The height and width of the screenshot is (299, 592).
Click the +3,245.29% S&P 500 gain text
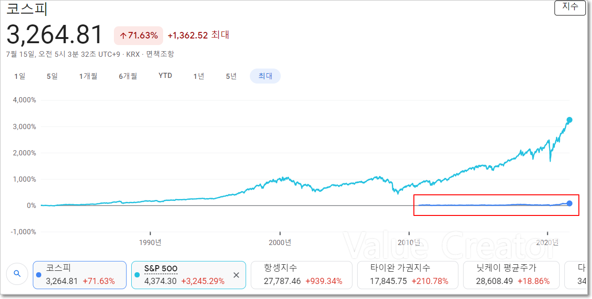203,281
